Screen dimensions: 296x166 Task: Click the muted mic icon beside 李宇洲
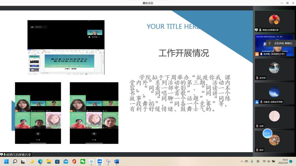257,78
